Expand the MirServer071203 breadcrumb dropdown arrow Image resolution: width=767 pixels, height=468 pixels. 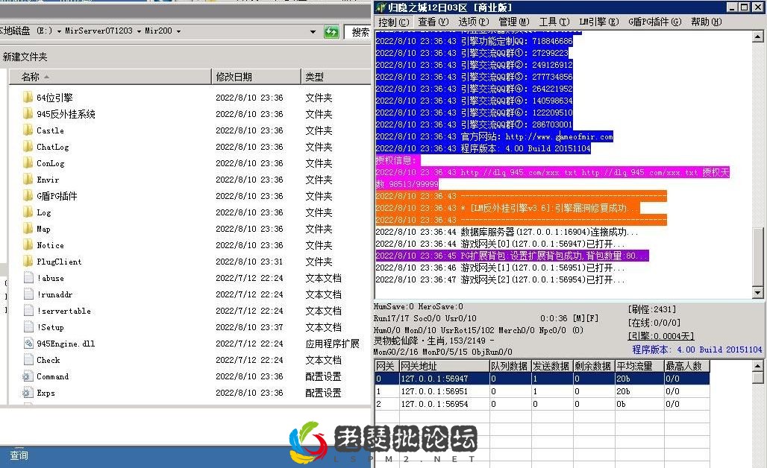139,31
